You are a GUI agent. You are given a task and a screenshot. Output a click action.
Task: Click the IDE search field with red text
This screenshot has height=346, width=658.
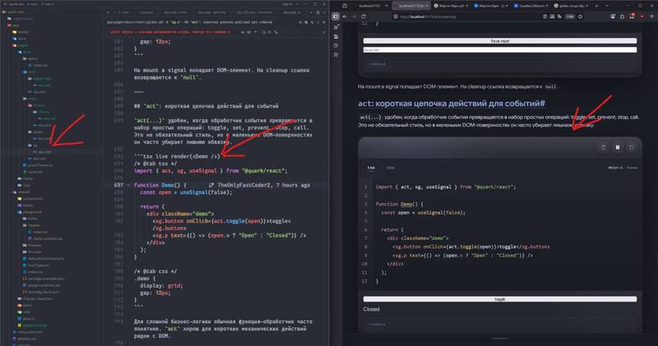170,32
